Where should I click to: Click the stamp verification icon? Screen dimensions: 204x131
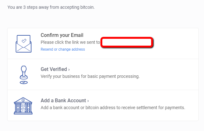pyautogui.click(x=24, y=75)
